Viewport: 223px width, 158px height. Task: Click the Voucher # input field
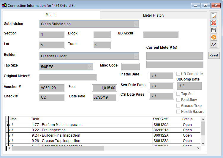(x=52, y=88)
